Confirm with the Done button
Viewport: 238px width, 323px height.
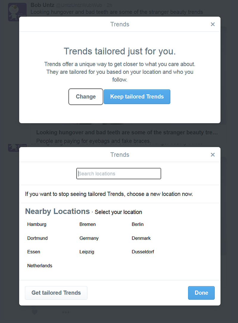(201, 293)
